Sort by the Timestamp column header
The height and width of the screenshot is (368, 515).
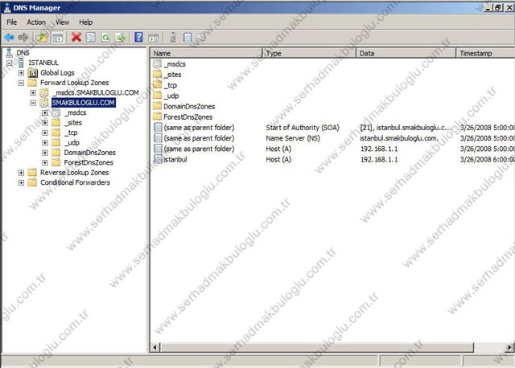coord(485,53)
